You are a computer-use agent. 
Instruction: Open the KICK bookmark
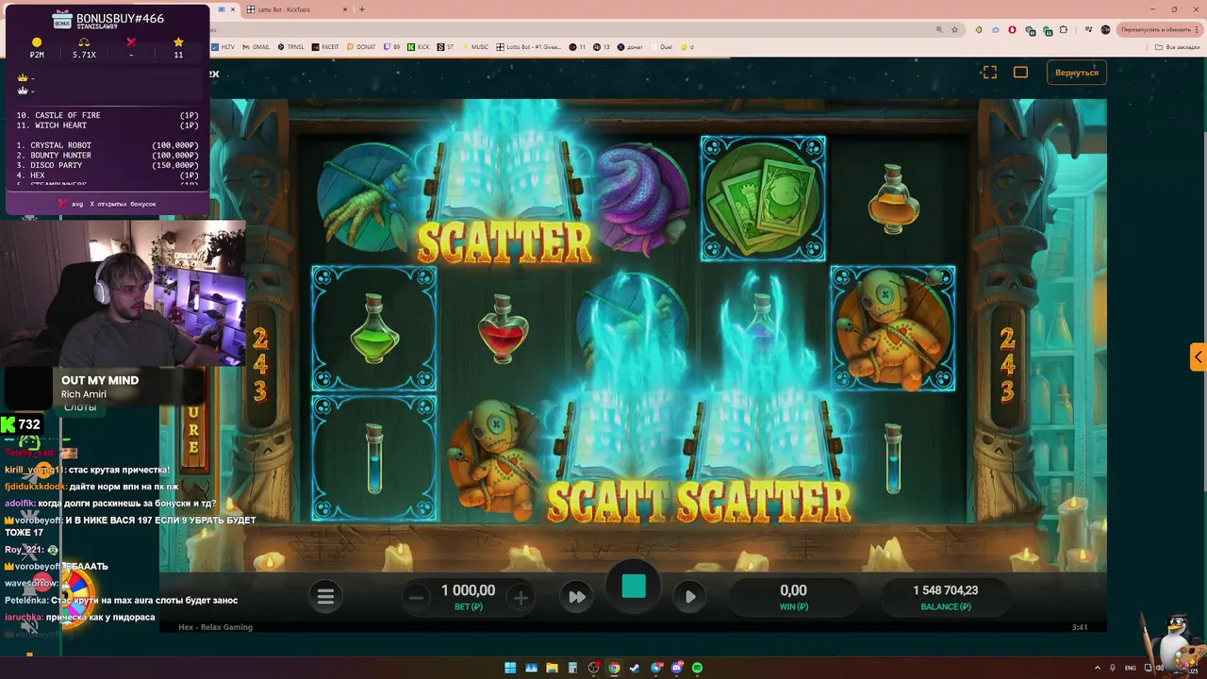click(419, 46)
